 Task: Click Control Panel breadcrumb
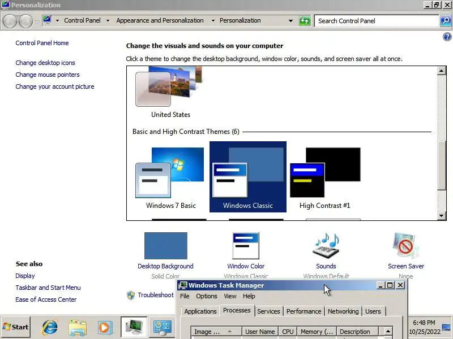point(82,20)
